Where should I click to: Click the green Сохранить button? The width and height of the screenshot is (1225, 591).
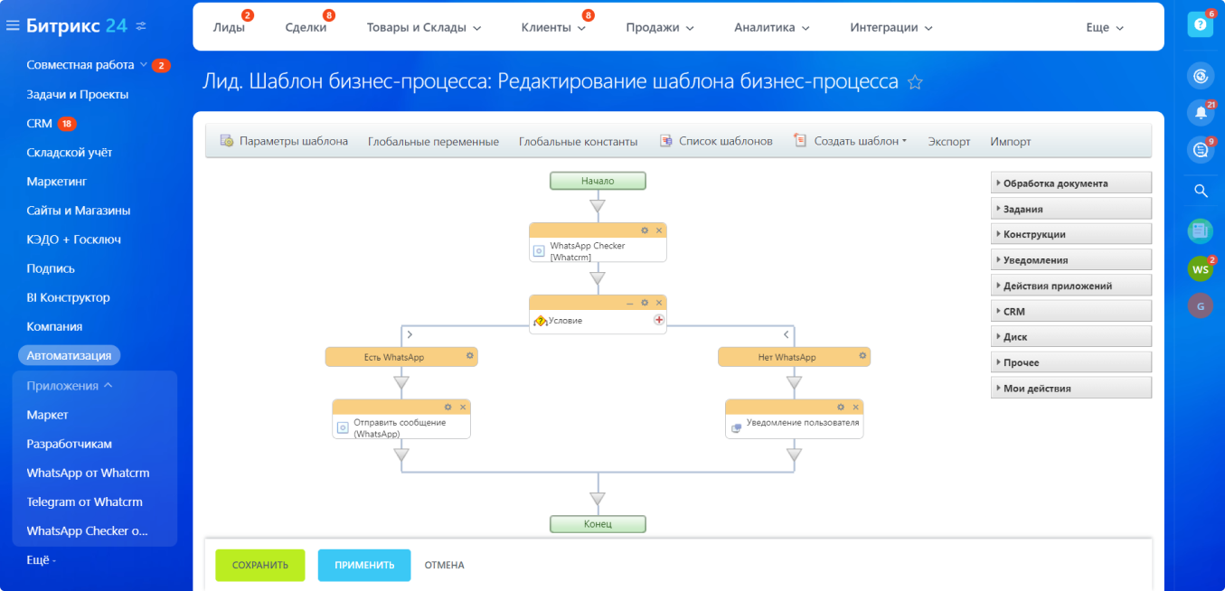pos(259,565)
